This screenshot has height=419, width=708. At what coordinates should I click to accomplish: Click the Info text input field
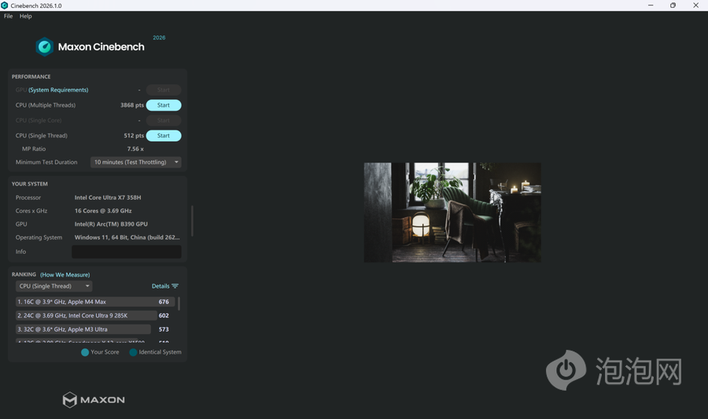[126, 252]
